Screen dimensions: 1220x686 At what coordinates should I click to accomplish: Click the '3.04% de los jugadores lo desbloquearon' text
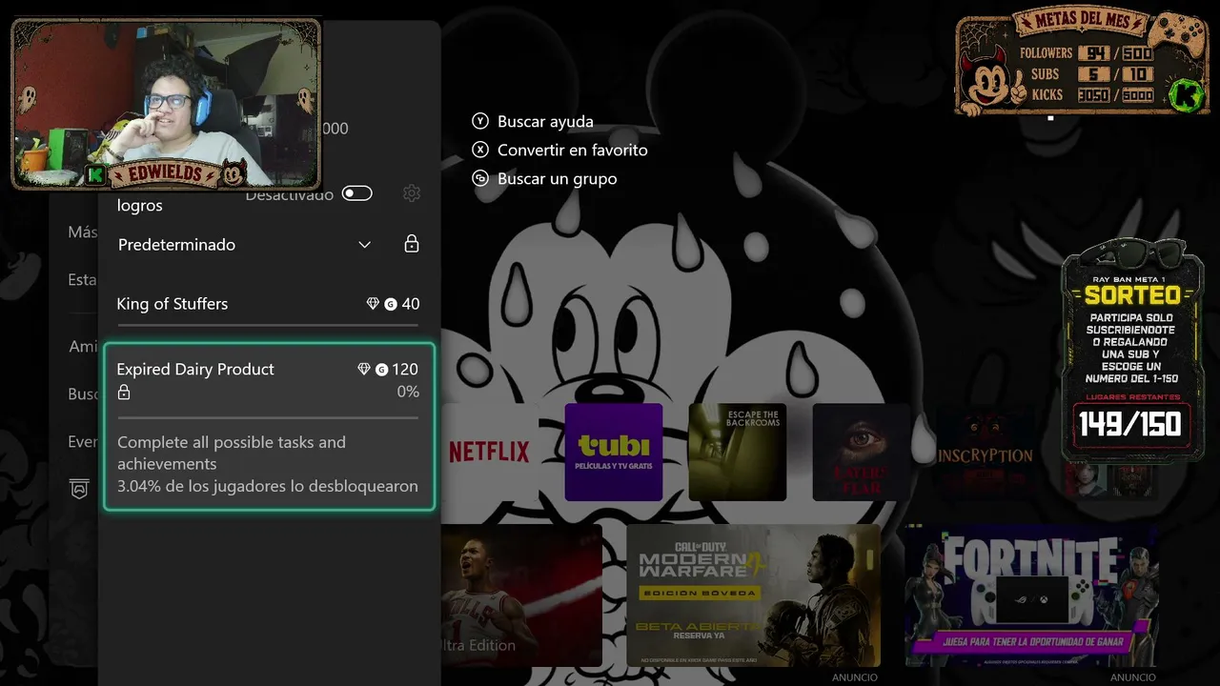pyautogui.click(x=268, y=486)
